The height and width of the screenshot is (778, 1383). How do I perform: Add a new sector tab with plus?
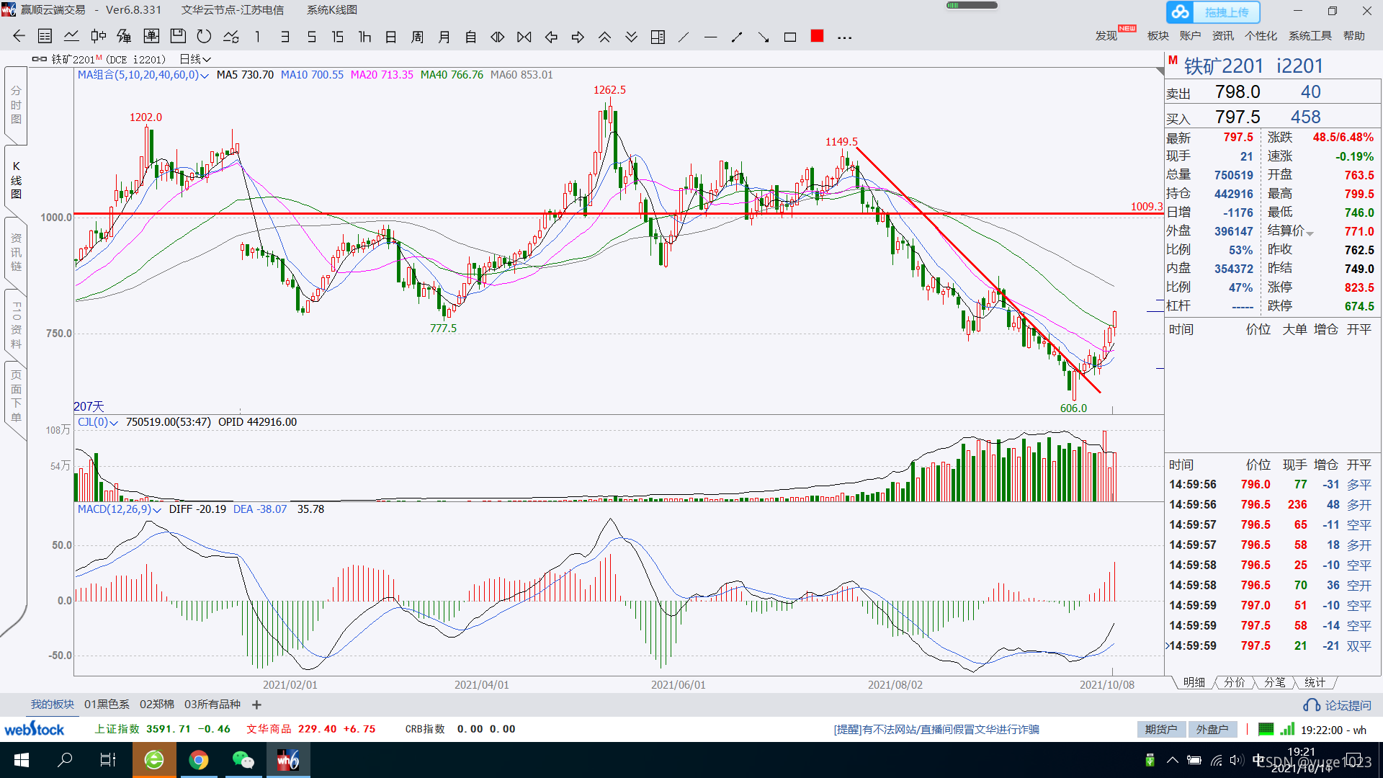256,705
